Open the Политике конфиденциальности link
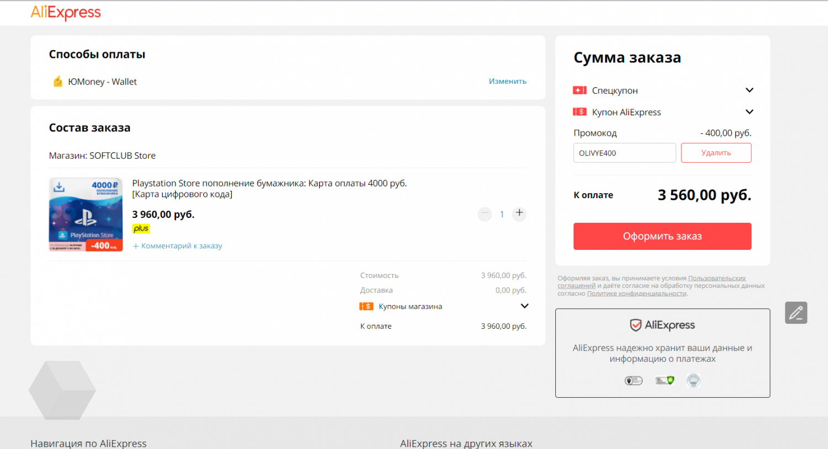The width and height of the screenshot is (828, 449). tap(636, 293)
